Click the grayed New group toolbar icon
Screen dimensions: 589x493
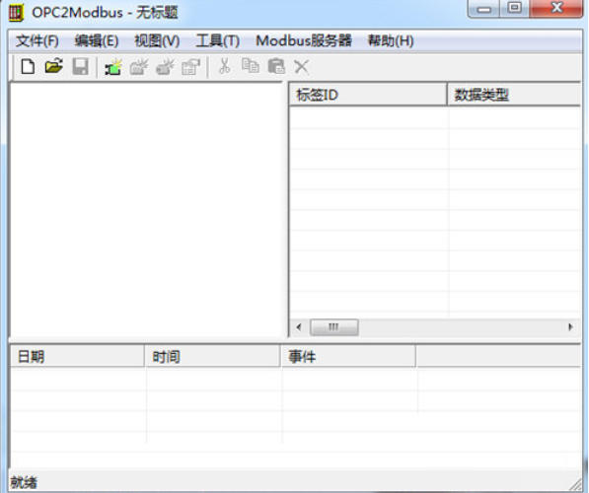point(138,67)
